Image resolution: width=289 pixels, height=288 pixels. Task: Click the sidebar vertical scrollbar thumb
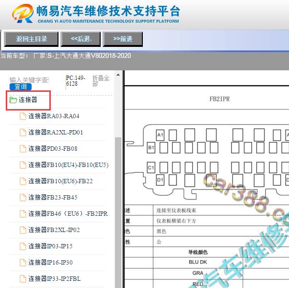118,211
